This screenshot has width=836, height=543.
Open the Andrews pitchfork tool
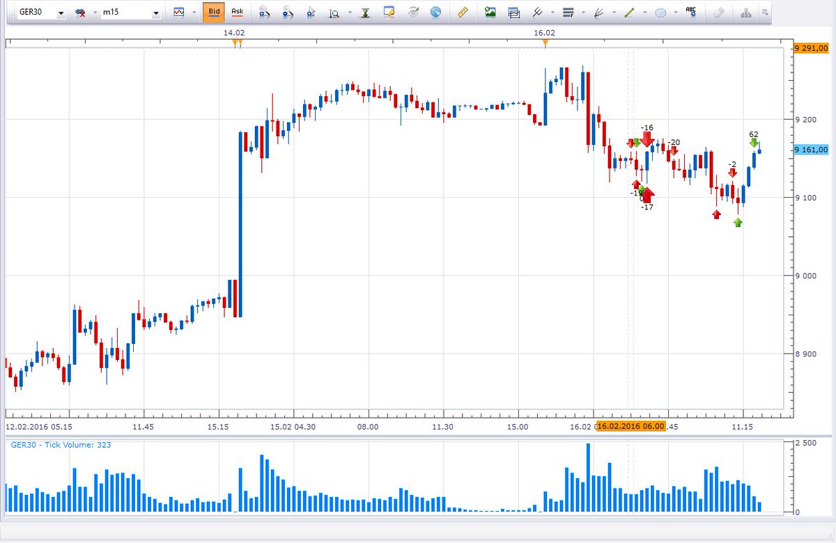click(540, 12)
